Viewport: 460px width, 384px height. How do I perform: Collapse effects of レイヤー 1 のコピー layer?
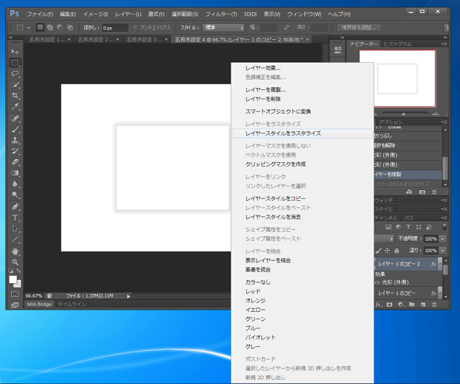tap(440, 293)
